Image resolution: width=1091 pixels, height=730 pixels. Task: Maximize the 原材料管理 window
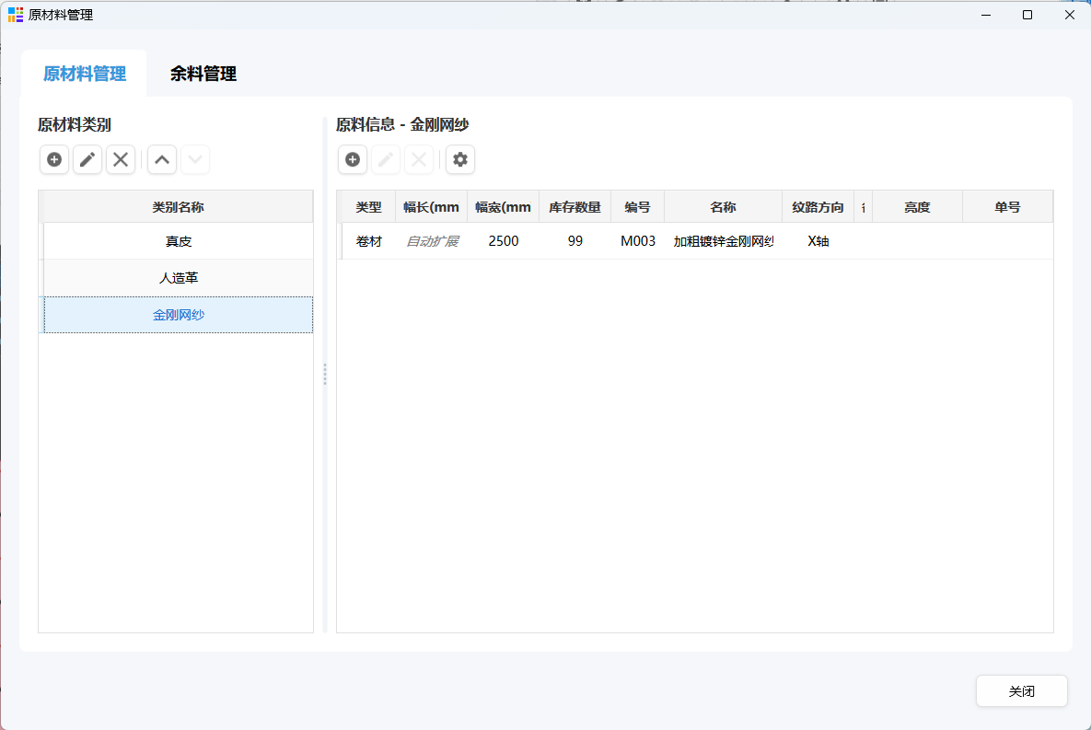click(x=1027, y=15)
